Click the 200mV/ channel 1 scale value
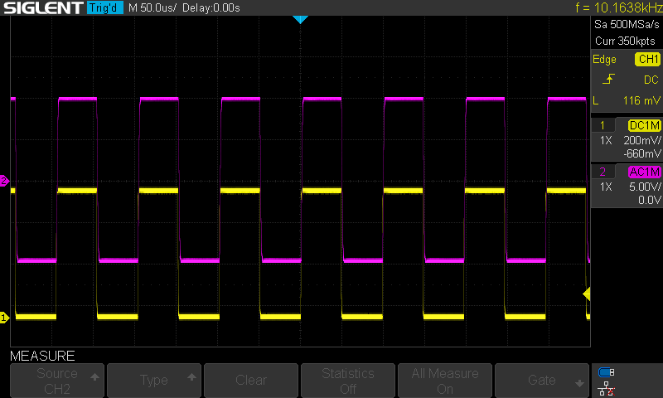 (x=642, y=140)
